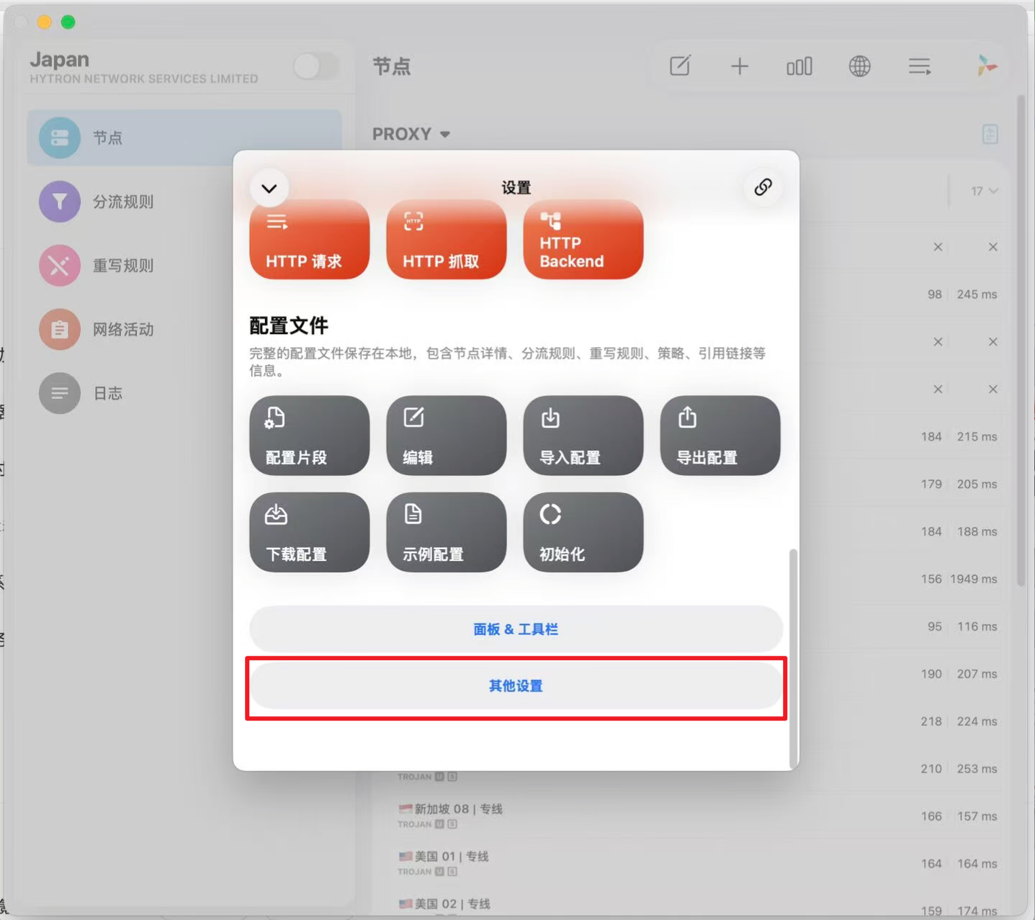1035x920 pixels.
Task: Click the link icon in settings header
Action: click(763, 187)
